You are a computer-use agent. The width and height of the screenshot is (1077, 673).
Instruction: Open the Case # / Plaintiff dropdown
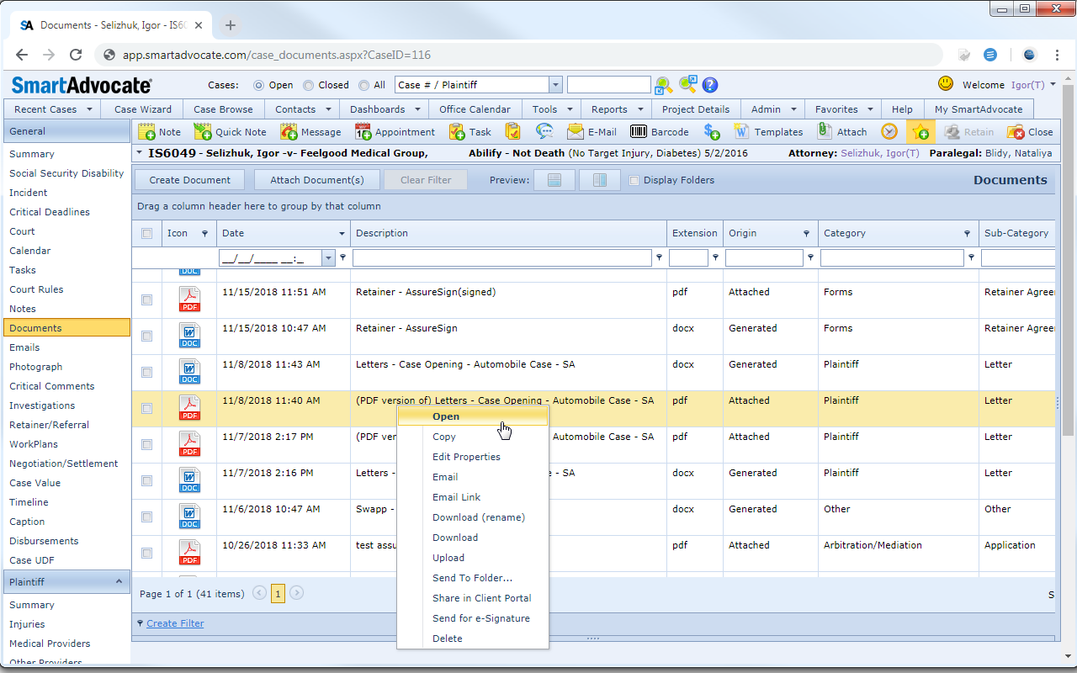pos(555,85)
